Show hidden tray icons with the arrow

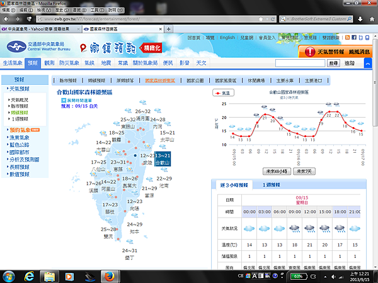click(x=325, y=277)
